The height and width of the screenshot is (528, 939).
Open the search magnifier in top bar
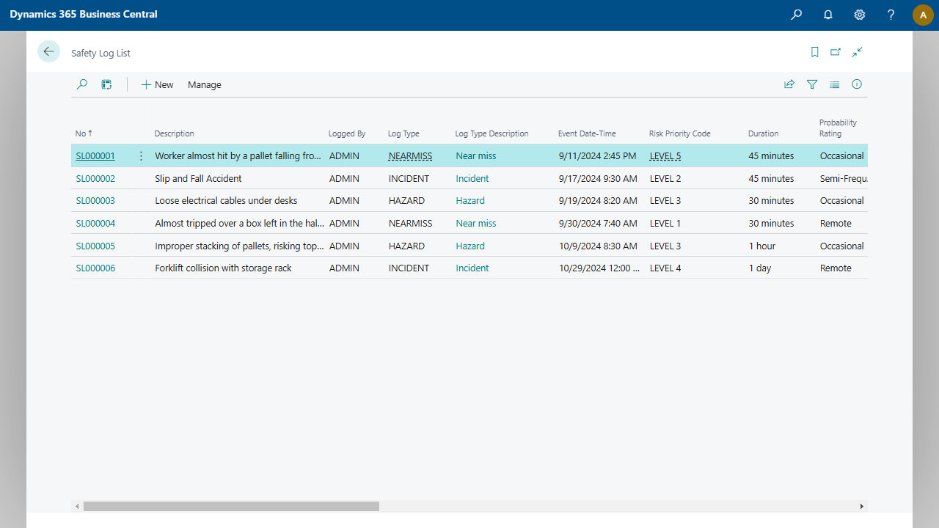point(796,15)
